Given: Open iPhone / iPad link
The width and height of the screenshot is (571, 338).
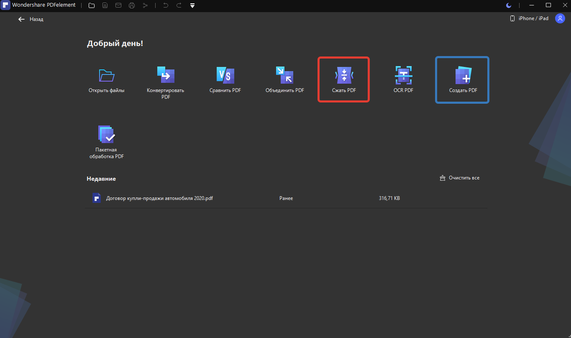Looking at the screenshot, I should [529, 19].
